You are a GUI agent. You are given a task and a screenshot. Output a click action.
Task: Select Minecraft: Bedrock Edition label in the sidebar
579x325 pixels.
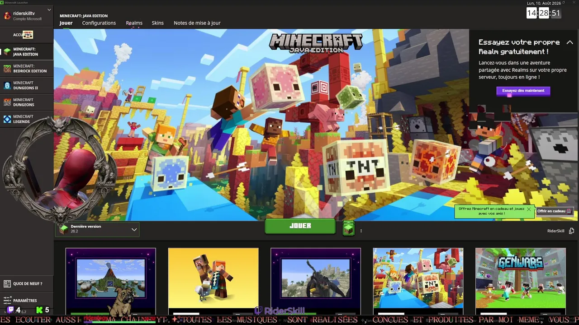click(x=30, y=69)
